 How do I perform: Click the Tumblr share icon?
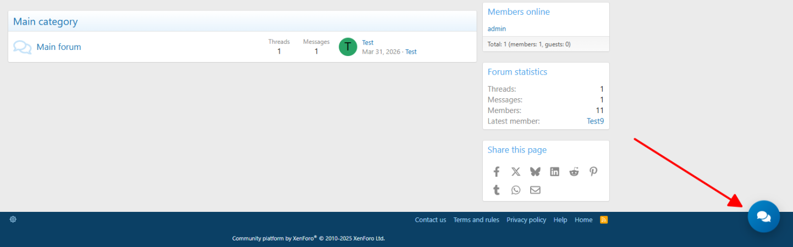pyautogui.click(x=496, y=190)
